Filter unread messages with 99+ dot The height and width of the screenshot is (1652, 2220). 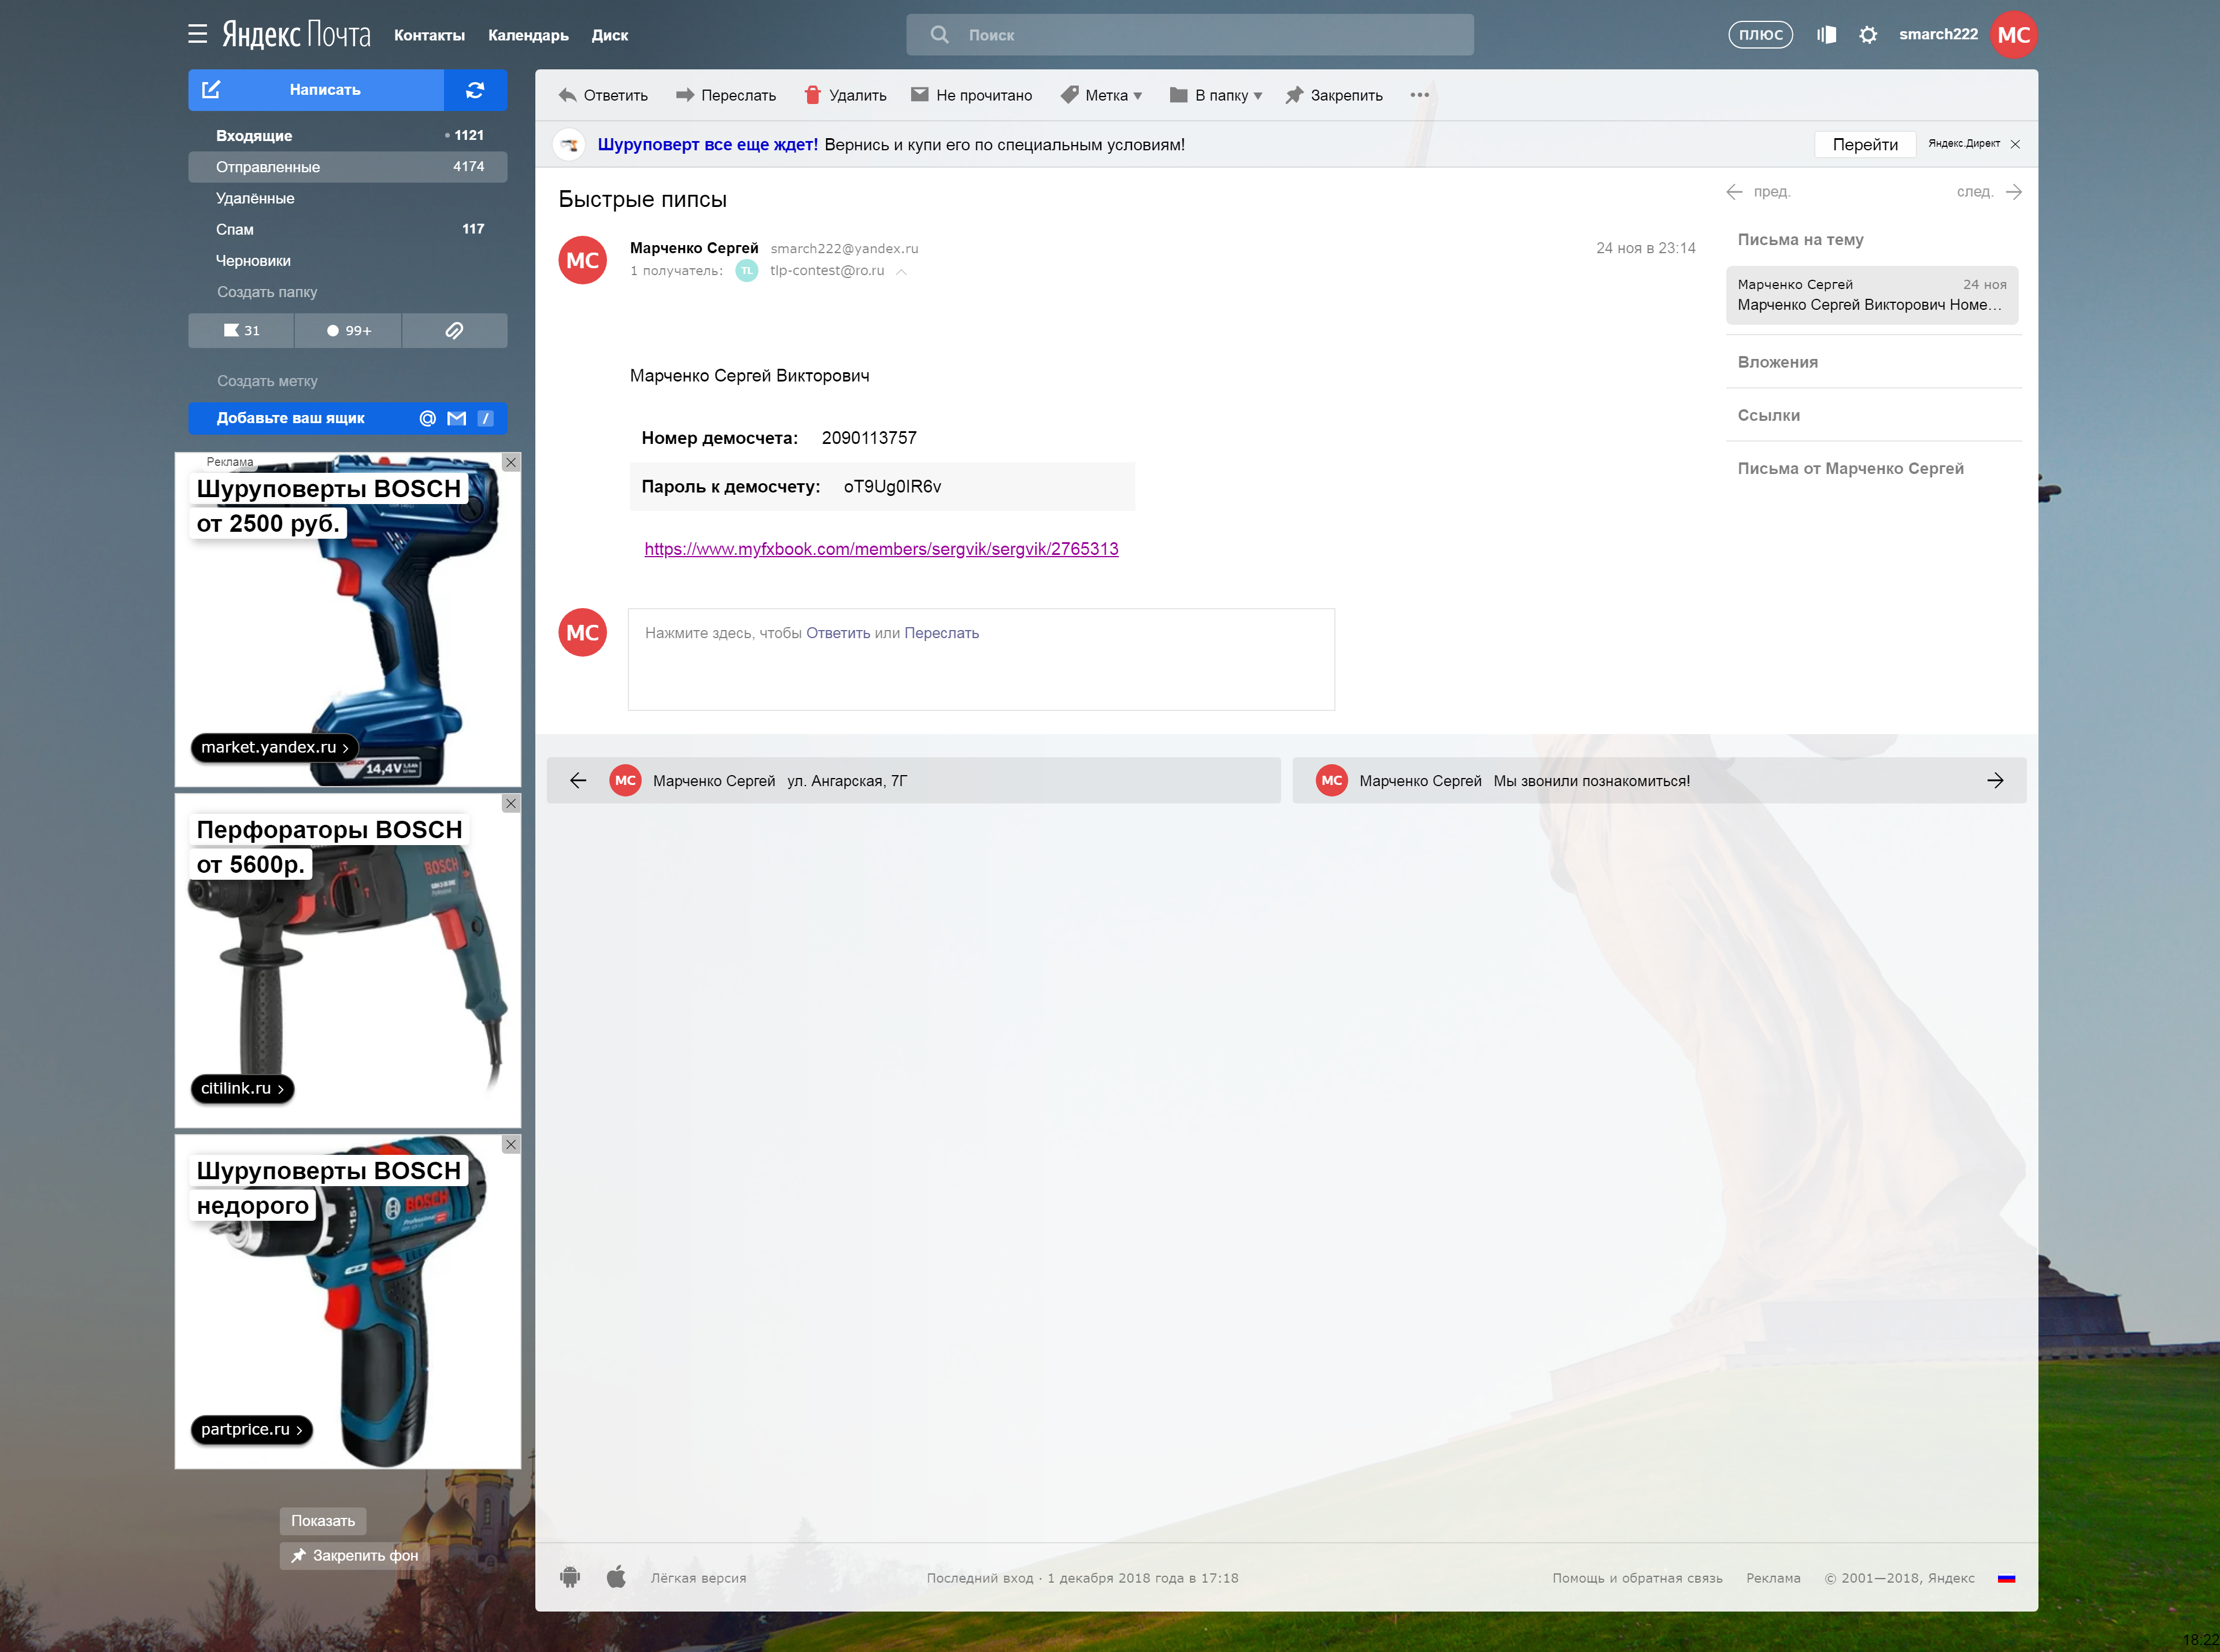(x=348, y=331)
